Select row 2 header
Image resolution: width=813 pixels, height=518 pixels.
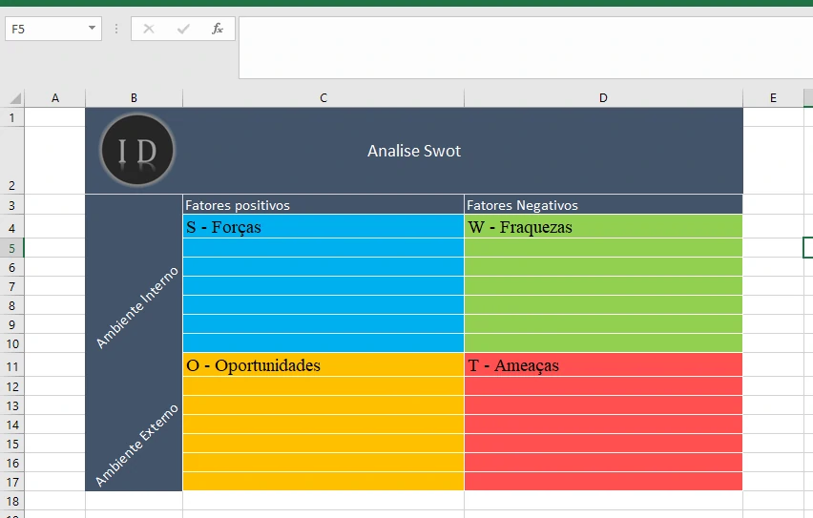click(11, 160)
